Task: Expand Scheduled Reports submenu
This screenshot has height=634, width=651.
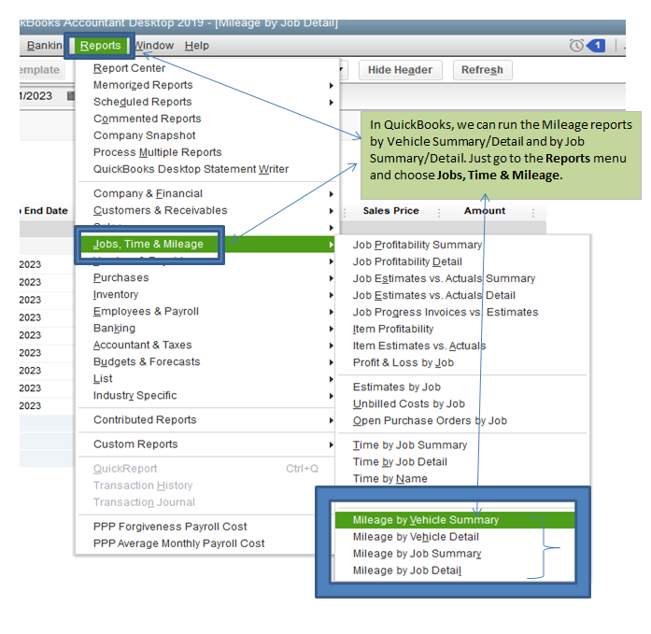Action: 206,102
